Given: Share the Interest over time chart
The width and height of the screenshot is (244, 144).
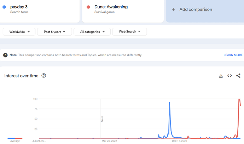Looking at the screenshot, I should (238, 76).
